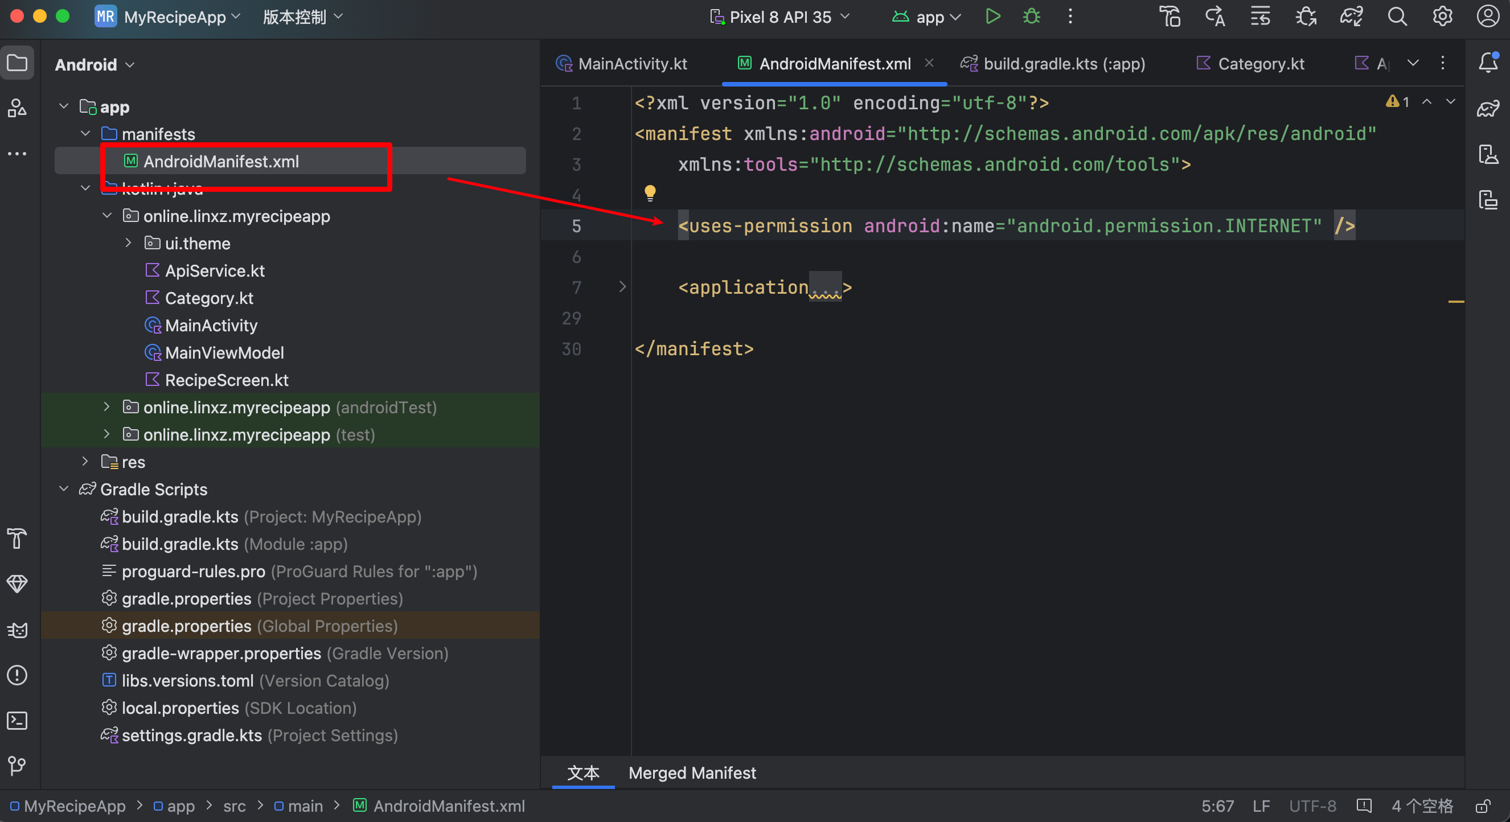
Task: Open Resource Manager in left sidebar
Action: coord(17,108)
